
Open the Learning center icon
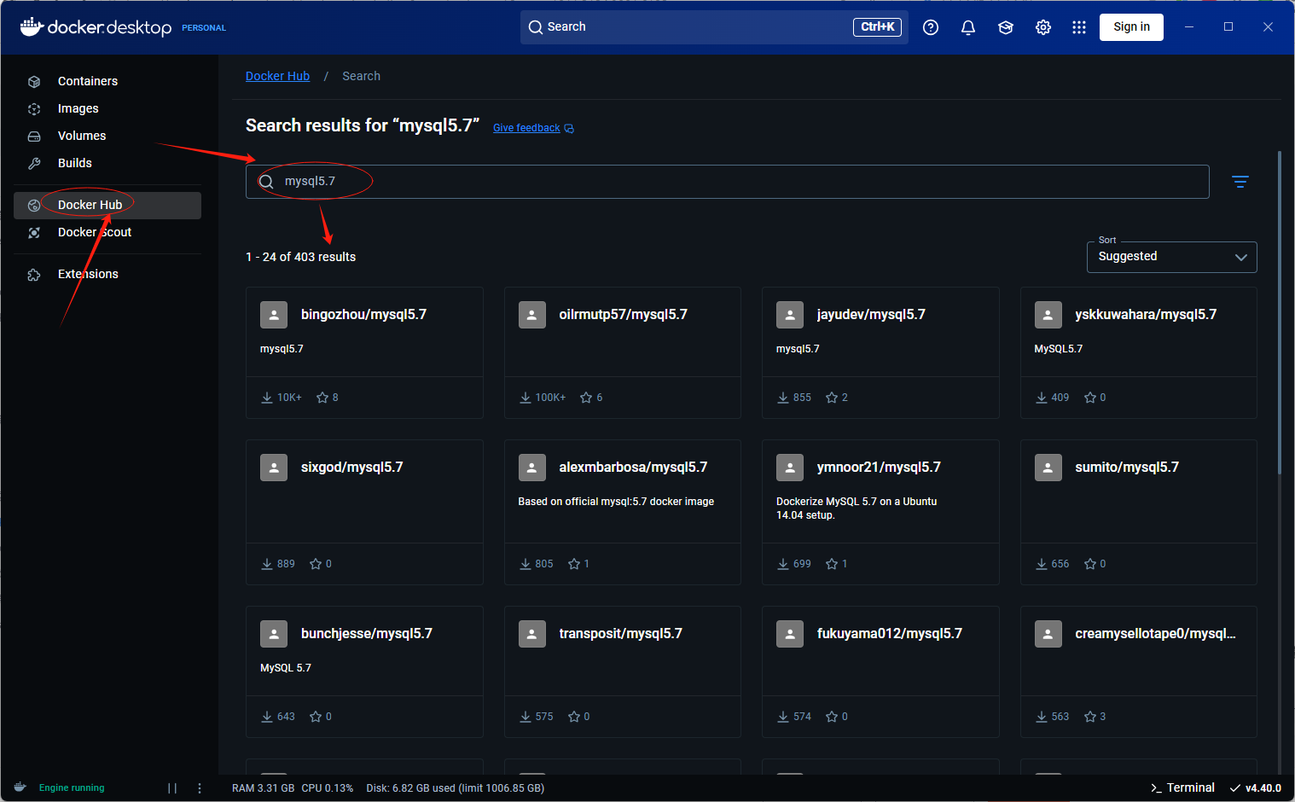pos(1006,27)
